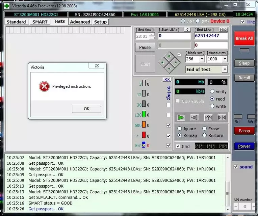
Task: Click OK in the Privileged instruction dialog
Action: 86,109
